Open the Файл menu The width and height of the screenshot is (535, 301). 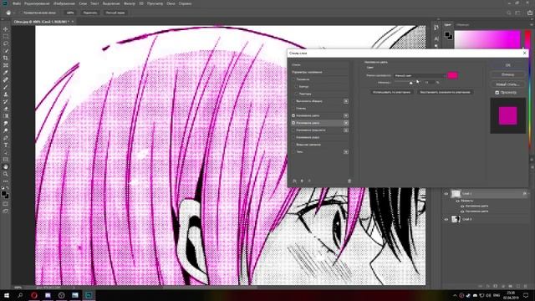click(x=17, y=3)
